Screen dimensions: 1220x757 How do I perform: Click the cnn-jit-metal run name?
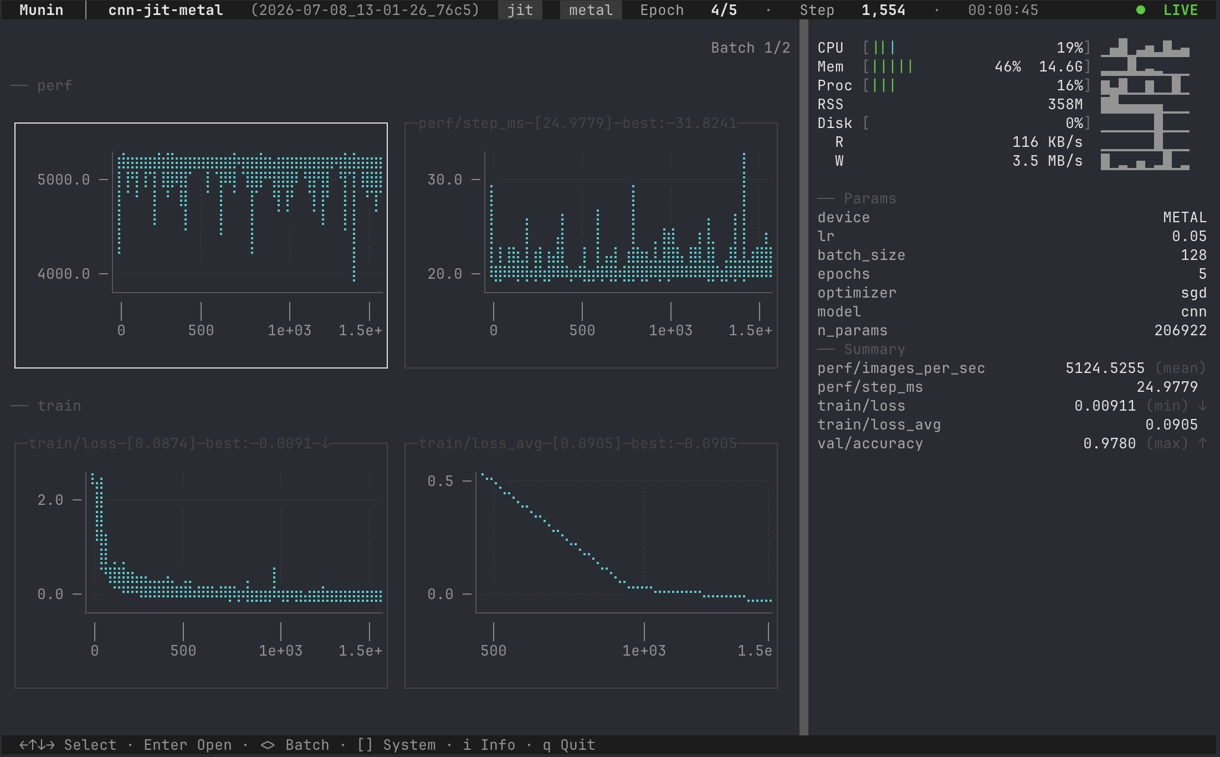click(x=166, y=10)
